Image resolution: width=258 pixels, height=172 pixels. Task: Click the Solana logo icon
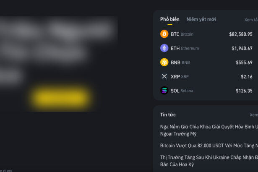click(164, 91)
